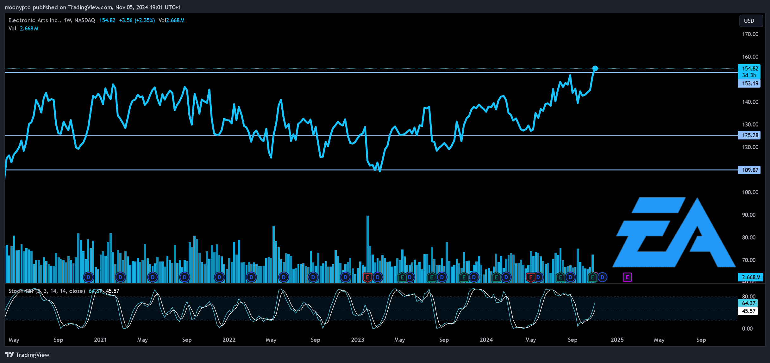Click the 170.00 price scale label
770x363 pixels.
tap(750, 34)
